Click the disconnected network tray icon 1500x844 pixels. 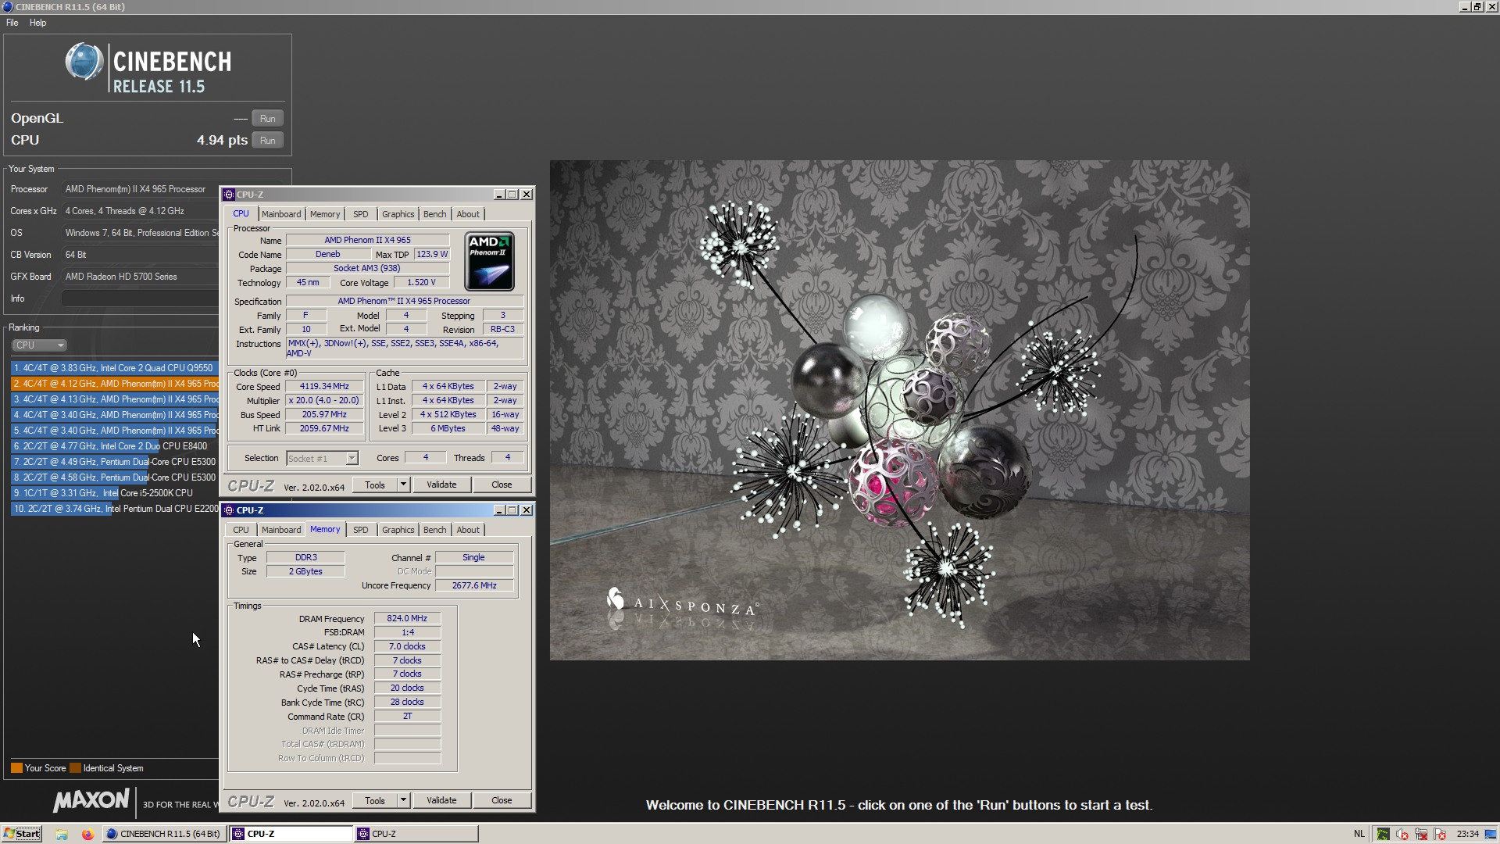pyautogui.click(x=1421, y=834)
